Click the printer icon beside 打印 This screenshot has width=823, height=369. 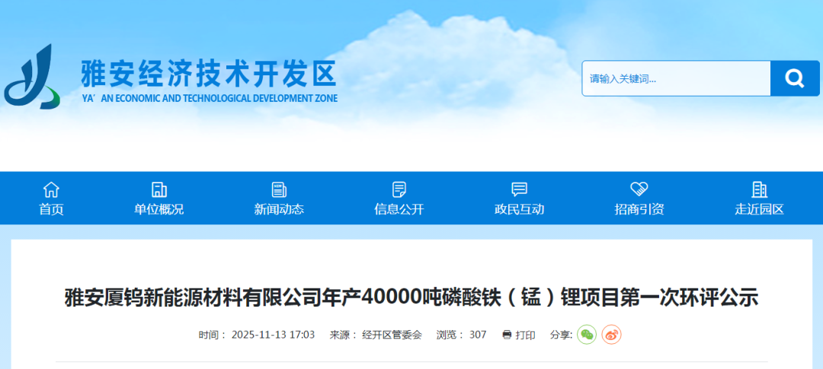tap(507, 335)
